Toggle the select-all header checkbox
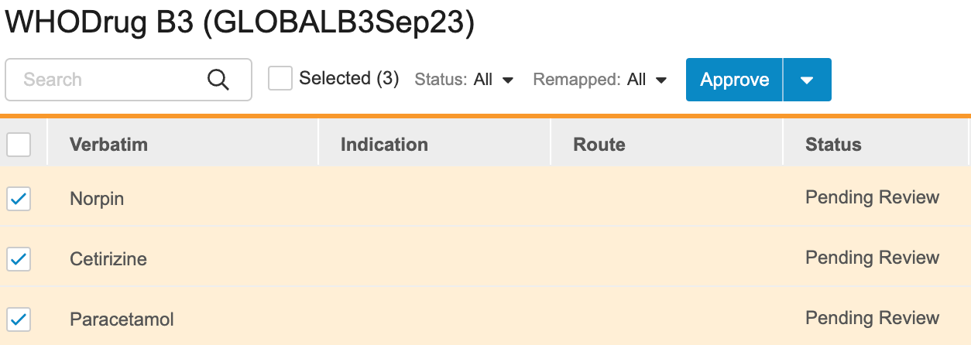Image resolution: width=971 pixels, height=345 pixels. coord(19,145)
